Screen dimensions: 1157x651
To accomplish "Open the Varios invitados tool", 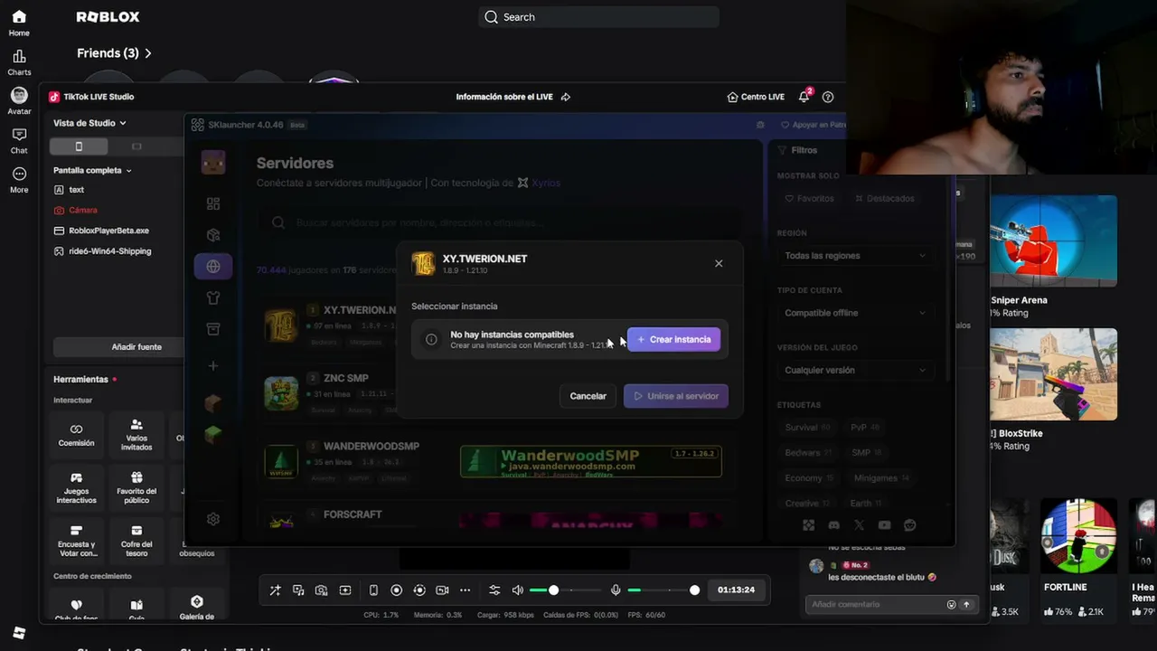I will point(136,434).
